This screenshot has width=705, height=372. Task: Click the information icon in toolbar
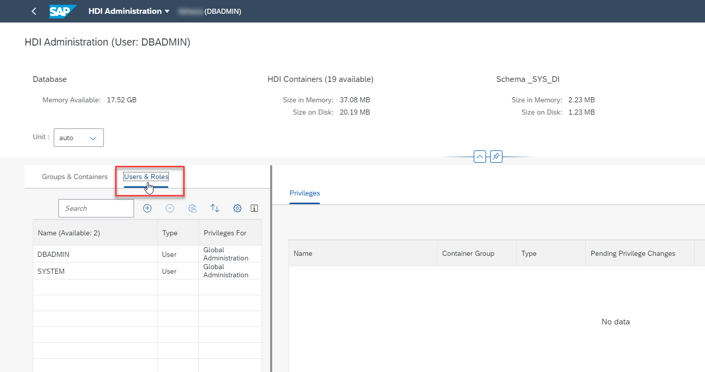[x=254, y=208]
